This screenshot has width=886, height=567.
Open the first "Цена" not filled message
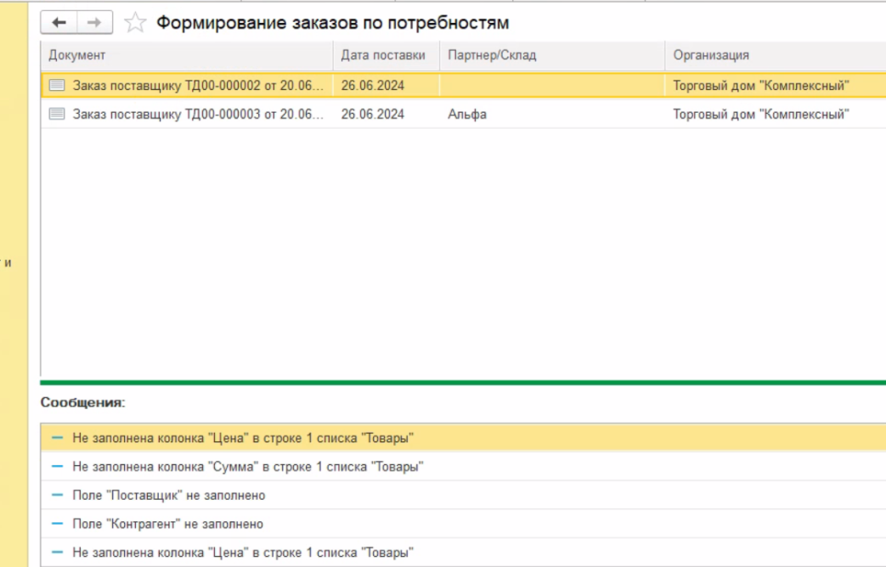pos(243,438)
